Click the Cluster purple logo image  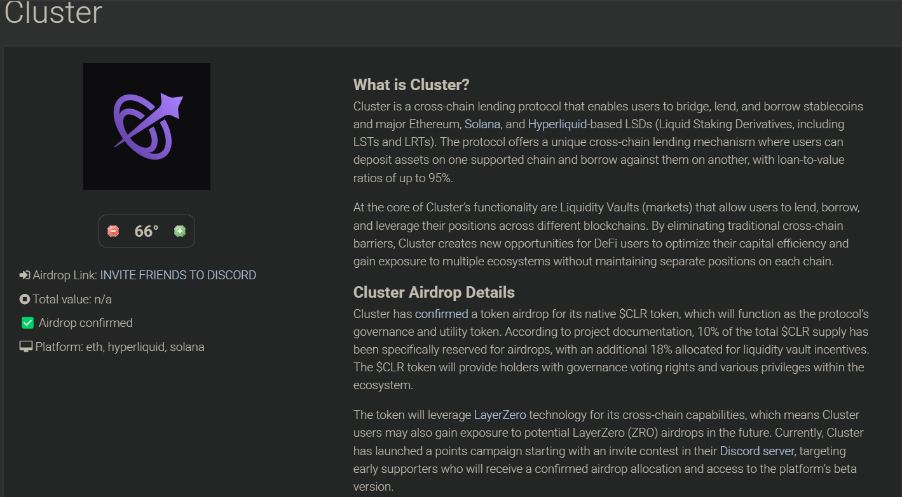tap(147, 126)
